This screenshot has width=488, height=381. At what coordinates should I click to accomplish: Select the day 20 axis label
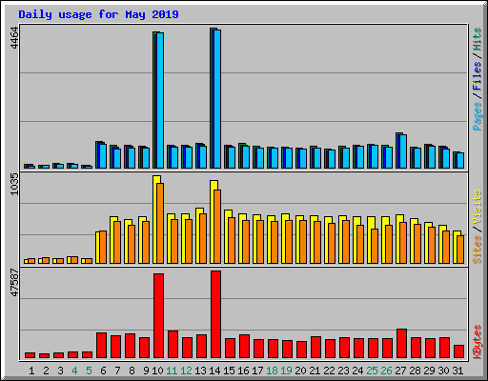(x=300, y=371)
